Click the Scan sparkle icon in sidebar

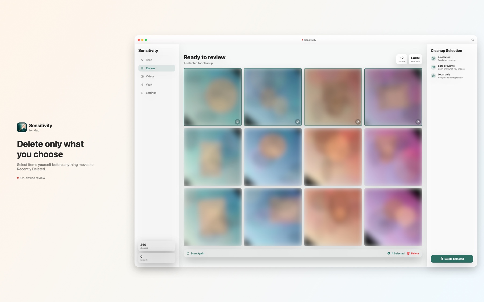point(142,60)
